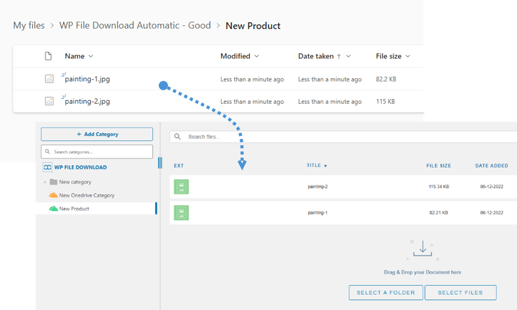Click the search magnifier icon in files bar
The image size is (517, 310).
tap(178, 137)
